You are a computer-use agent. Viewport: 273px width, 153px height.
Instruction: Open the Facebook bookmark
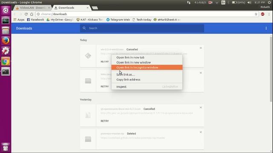tap(35, 20)
